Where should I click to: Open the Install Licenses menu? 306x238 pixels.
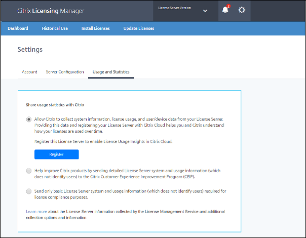click(x=95, y=28)
